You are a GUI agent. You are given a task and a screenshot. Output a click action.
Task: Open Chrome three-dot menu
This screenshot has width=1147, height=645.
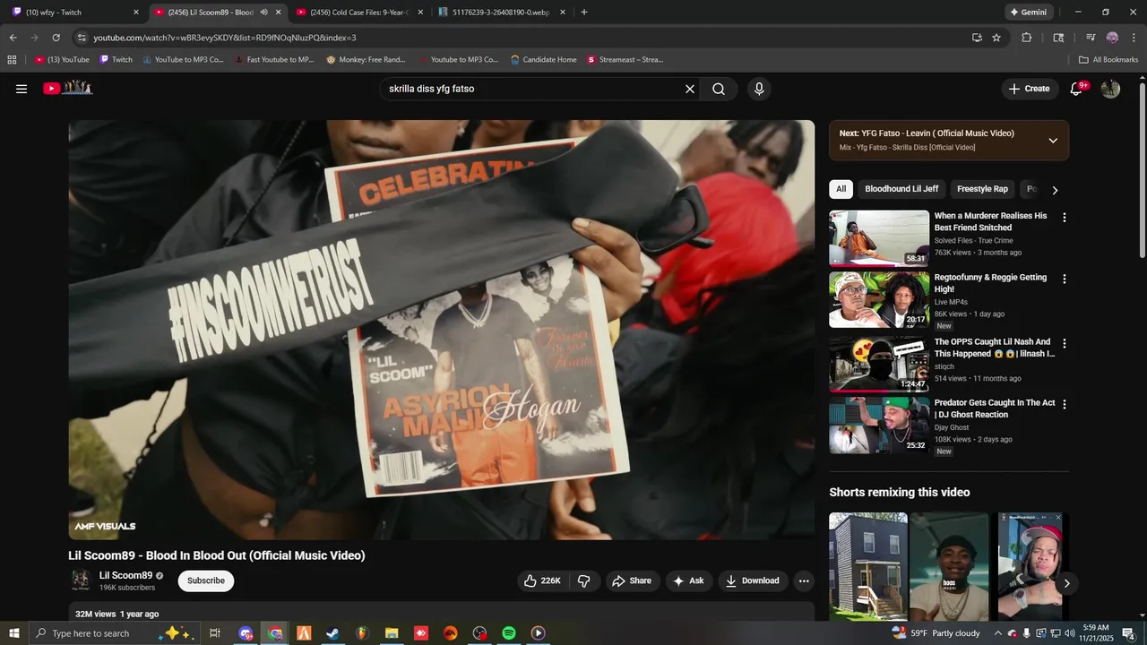[1133, 38]
